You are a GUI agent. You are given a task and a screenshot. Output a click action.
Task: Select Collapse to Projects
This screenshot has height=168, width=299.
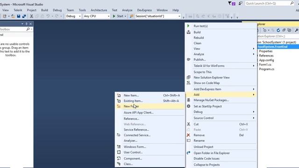pyautogui.click(x=221, y=165)
